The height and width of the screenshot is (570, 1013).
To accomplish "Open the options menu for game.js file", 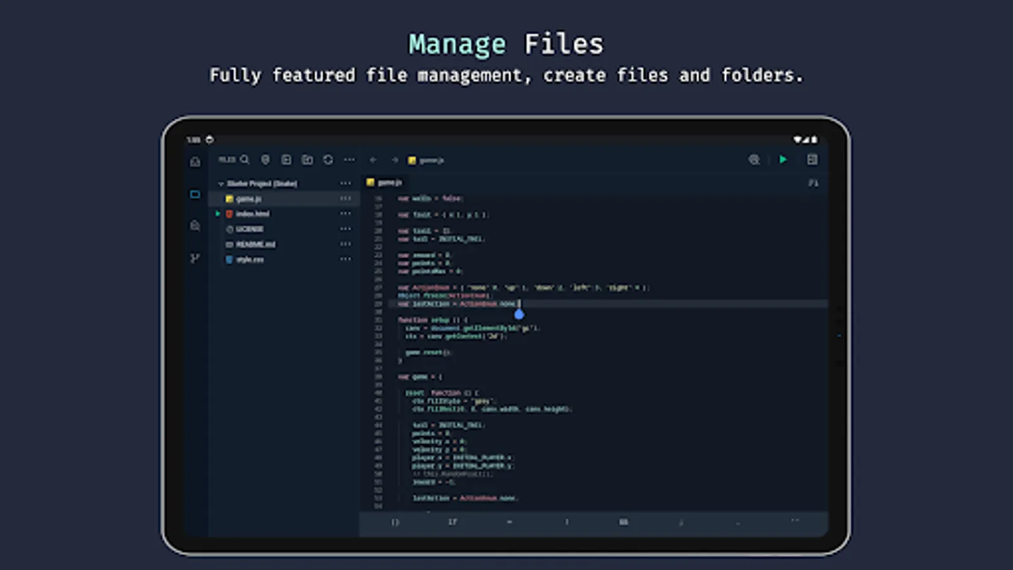I will [346, 198].
